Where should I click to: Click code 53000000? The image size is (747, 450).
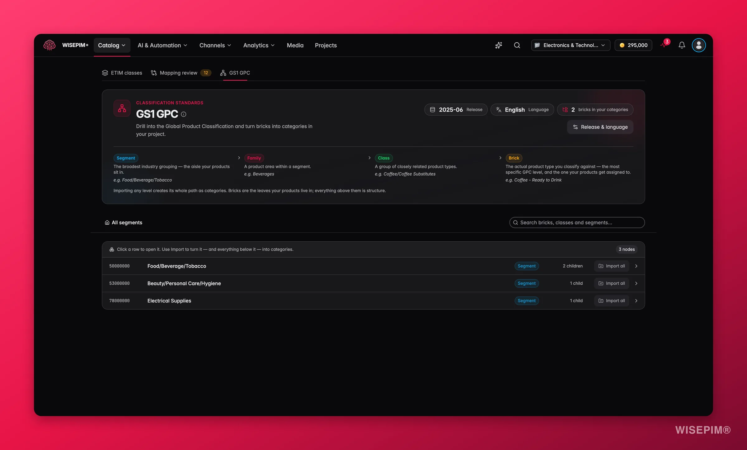coord(120,283)
